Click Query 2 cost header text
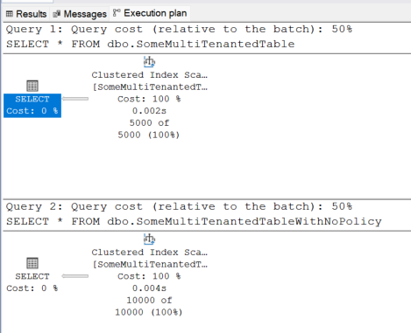The height and width of the screenshot is (333, 411). click(x=179, y=206)
